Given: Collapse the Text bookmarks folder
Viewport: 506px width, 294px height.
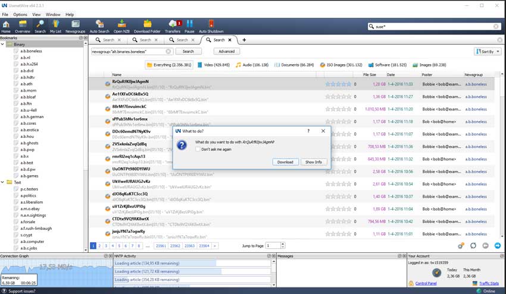Looking at the screenshot, I should click(x=2, y=182).
